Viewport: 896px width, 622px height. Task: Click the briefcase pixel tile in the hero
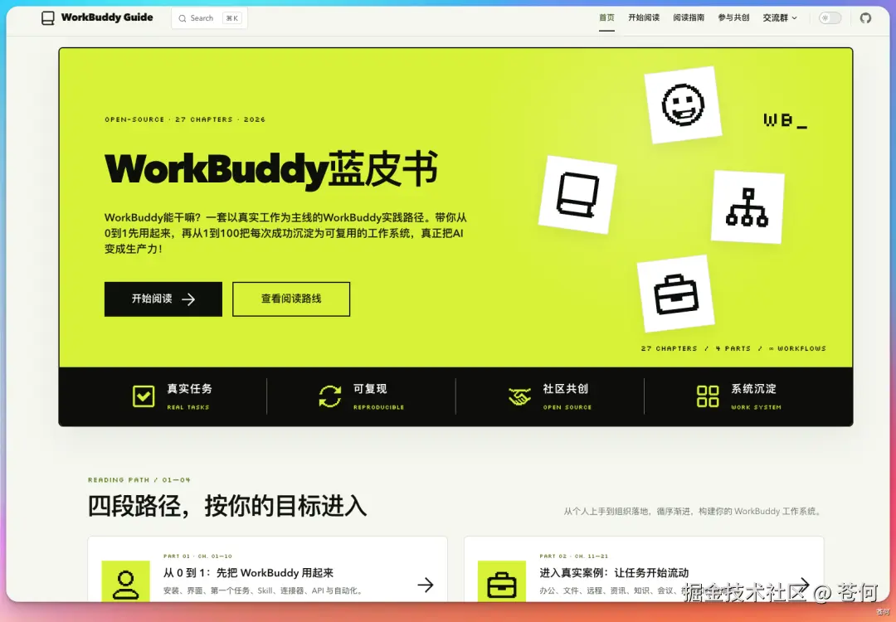coord(676,294)
